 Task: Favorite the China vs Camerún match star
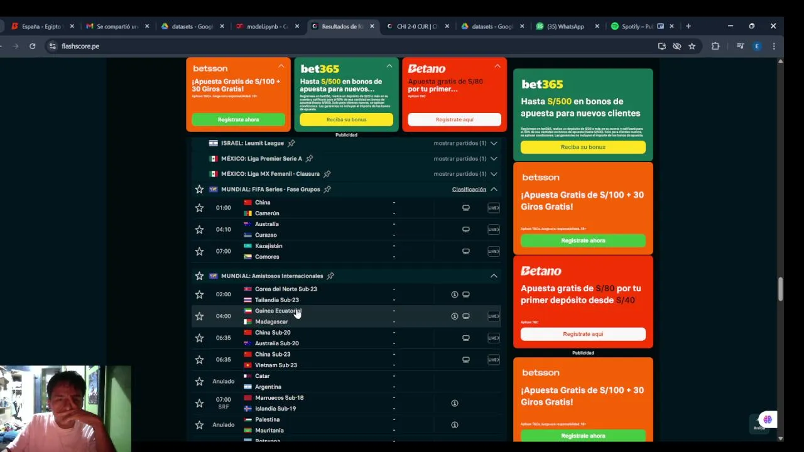click(x=199, y=208)
